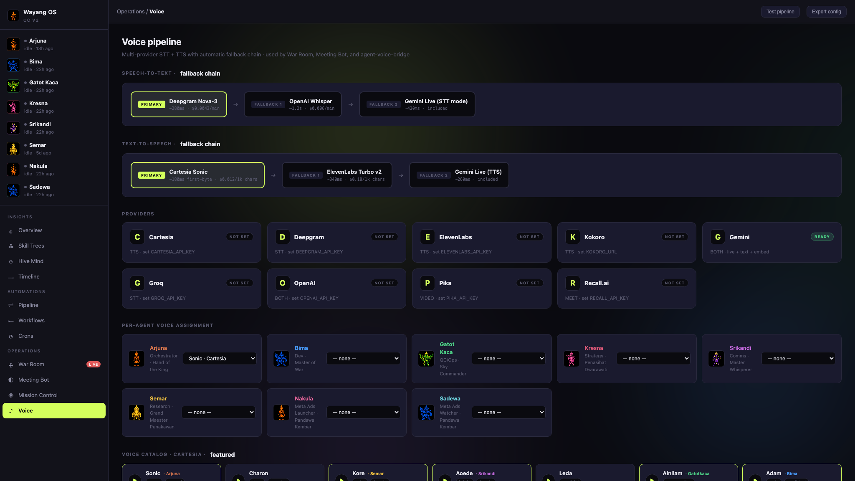
Task: Go to Mission Control
Action: tap(54, 395)
